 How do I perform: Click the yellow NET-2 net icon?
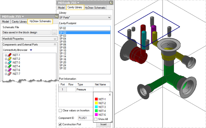pyautogui.click(x=9, y=59)
